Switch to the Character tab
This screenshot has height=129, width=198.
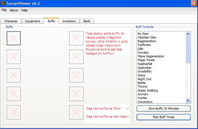pyautogui.click(x=11, y=21)
